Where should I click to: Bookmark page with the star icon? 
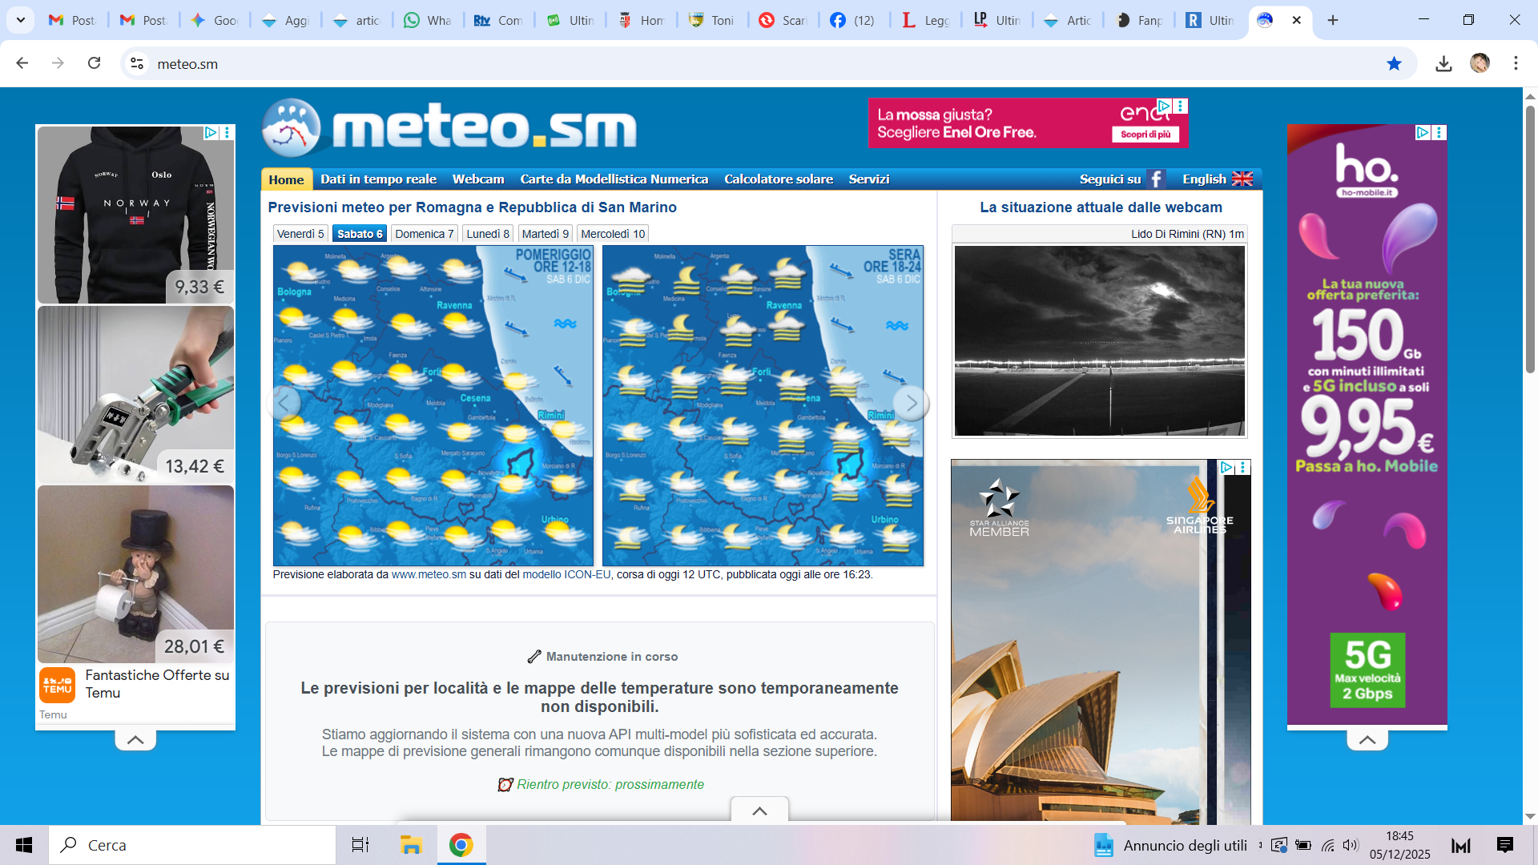(1394, 64)
